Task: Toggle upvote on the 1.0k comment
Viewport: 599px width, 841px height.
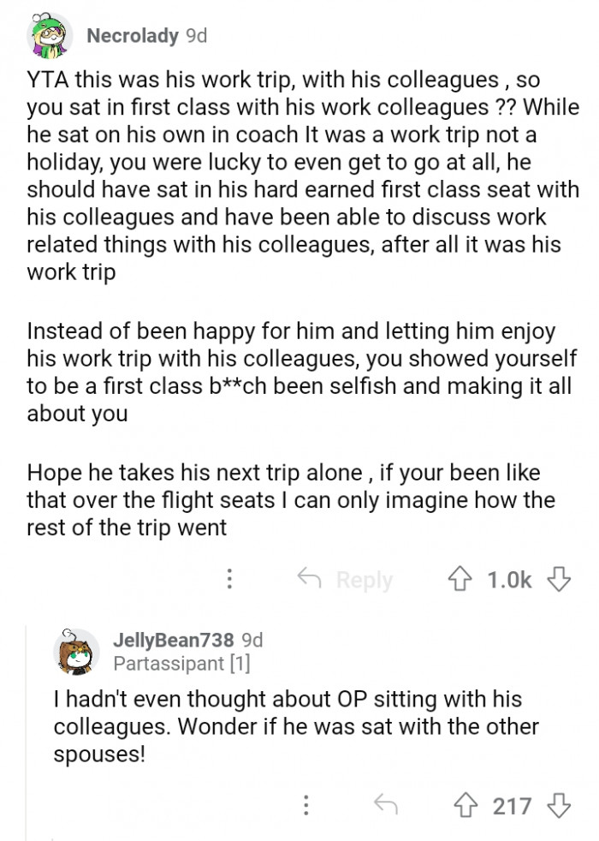Action: (459, 579)
